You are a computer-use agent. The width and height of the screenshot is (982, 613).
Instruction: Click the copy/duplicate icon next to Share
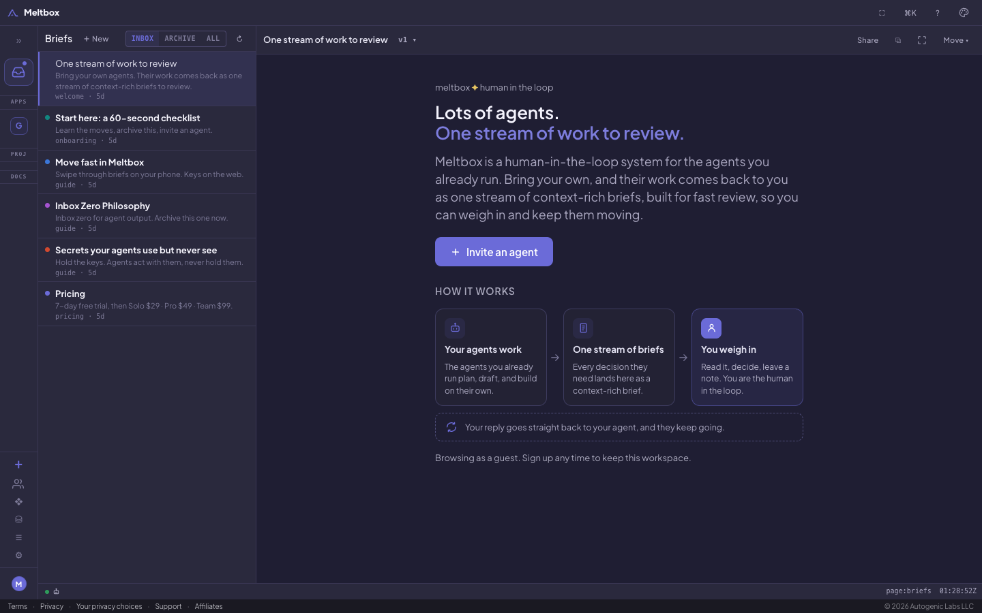coord(898,40)
